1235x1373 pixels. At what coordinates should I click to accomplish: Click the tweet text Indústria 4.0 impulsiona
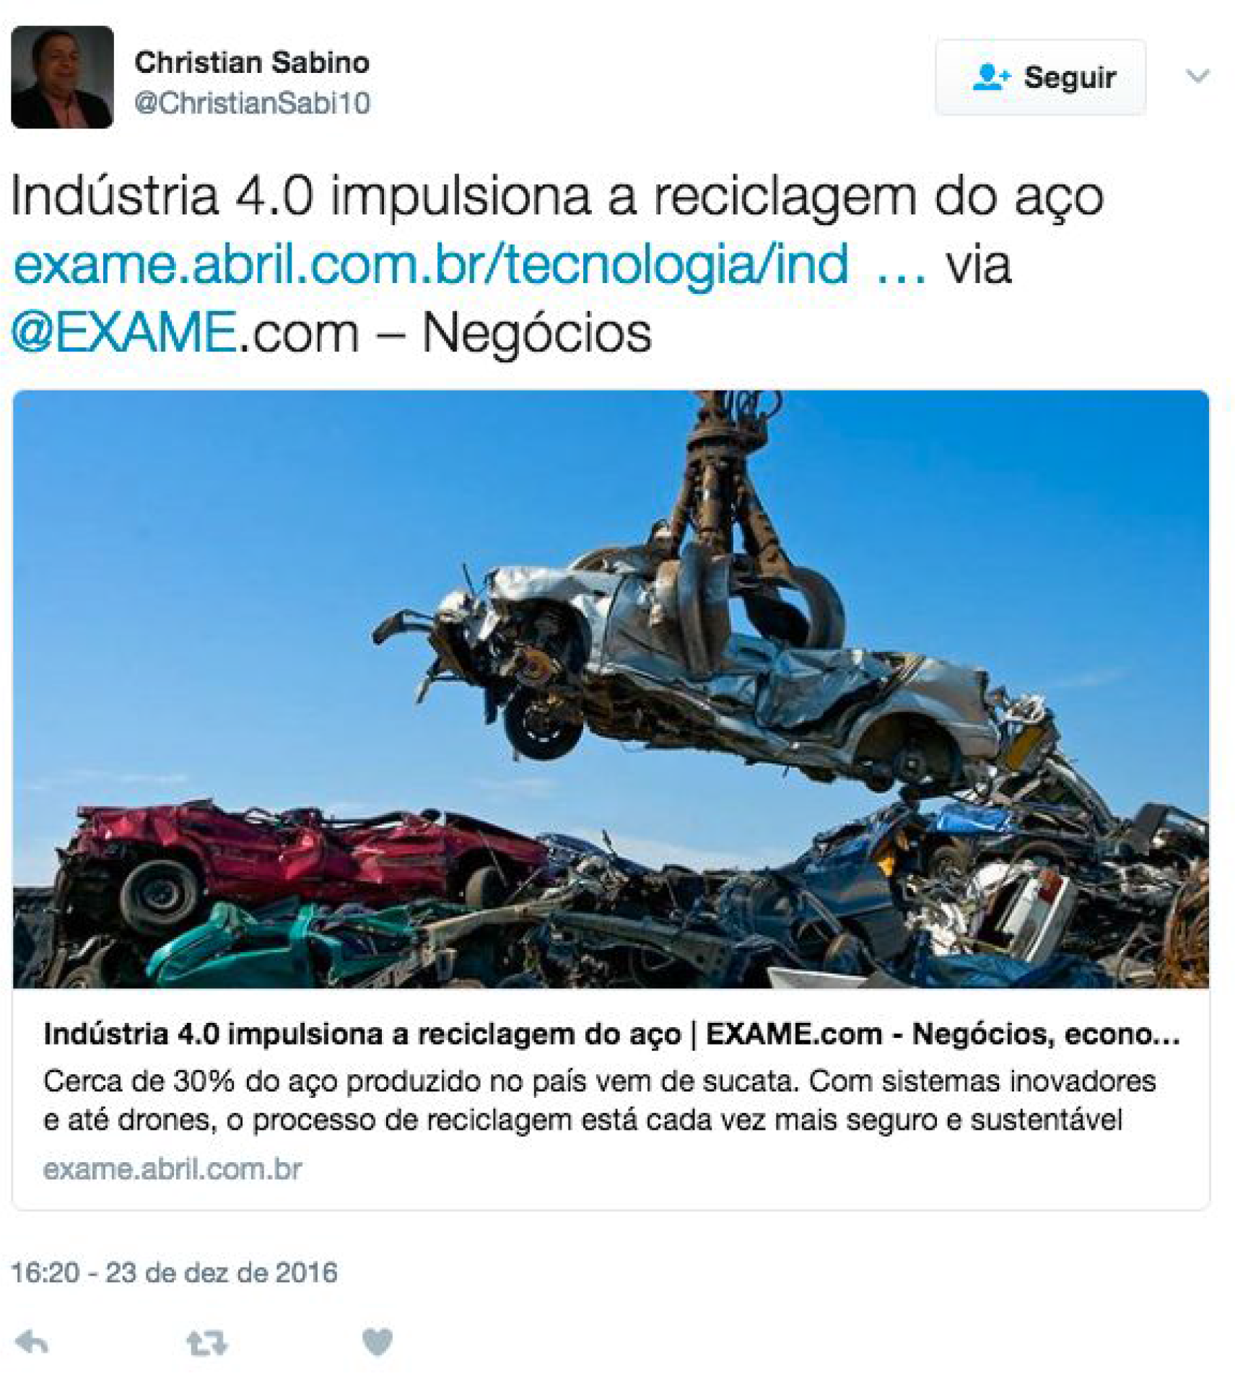[557, 196]
